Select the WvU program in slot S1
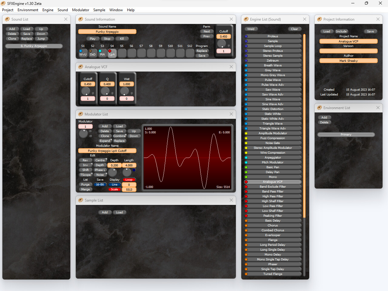 (x=82, y=53)
